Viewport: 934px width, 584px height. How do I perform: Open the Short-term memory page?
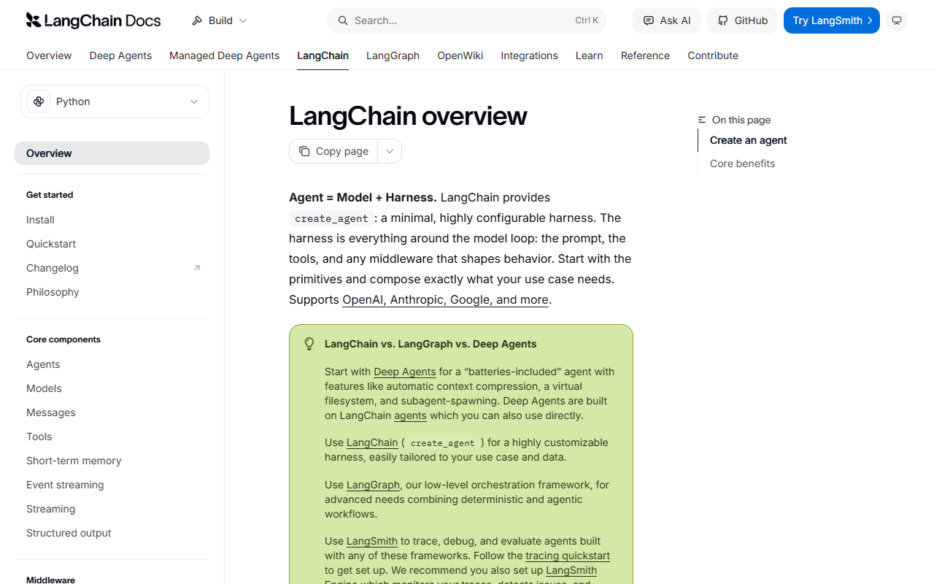74,461
